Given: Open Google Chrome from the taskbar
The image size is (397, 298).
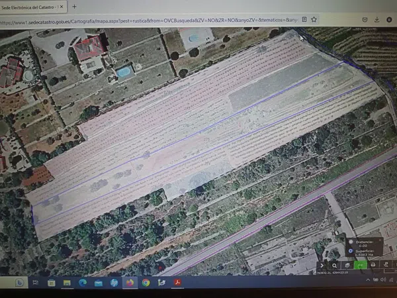Looking at the screenshot, I should [146, 283].
